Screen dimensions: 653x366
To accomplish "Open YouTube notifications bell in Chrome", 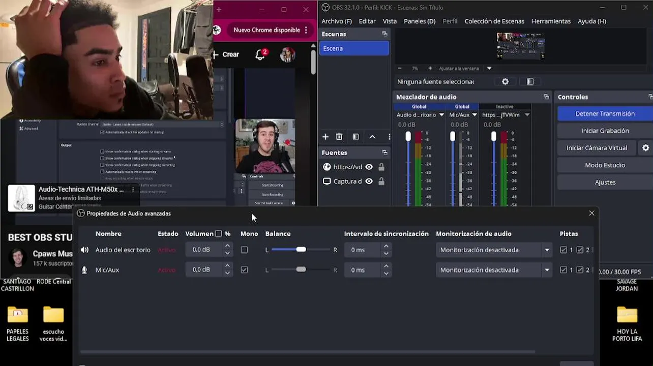I will tap(260, 54).
